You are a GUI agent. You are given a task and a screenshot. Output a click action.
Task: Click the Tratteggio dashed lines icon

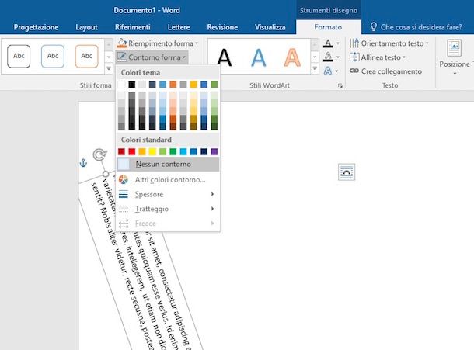(124, 209)
